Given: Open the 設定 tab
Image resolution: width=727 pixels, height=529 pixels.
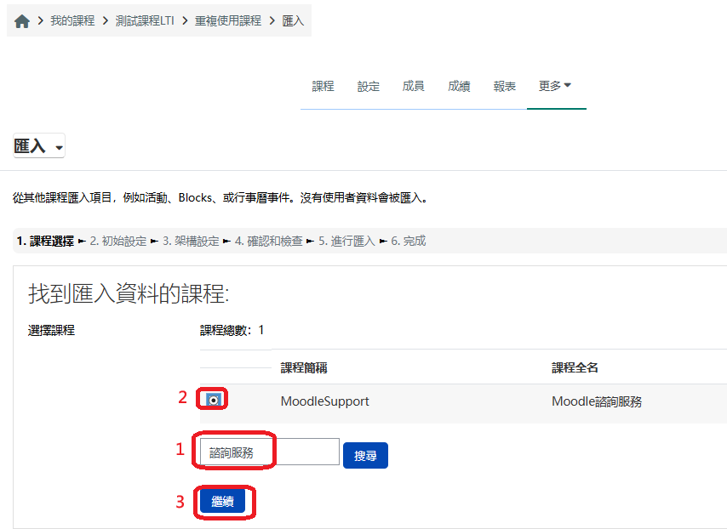Looking at the screenshot, I should (x=369, y=86).
